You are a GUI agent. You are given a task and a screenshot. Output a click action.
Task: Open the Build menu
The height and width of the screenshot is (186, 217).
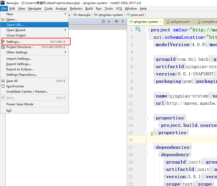click(89, 9)
